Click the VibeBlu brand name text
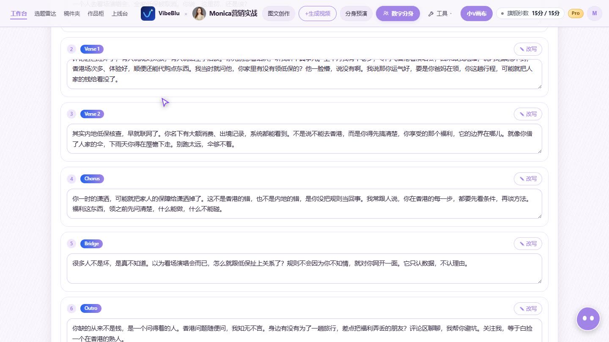Viewport: 609px width, 342px height. tap(169, 14)
